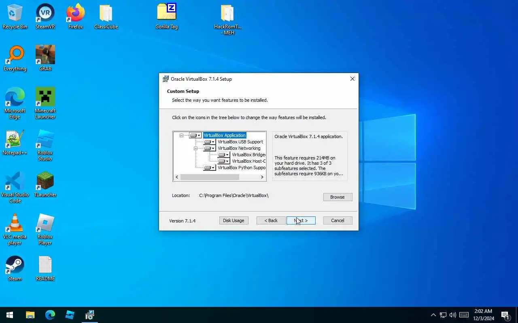Collapse the VirtualBox Networking tree node
Image resolution: width=518 pixels, height=323 pixels.
195,148
